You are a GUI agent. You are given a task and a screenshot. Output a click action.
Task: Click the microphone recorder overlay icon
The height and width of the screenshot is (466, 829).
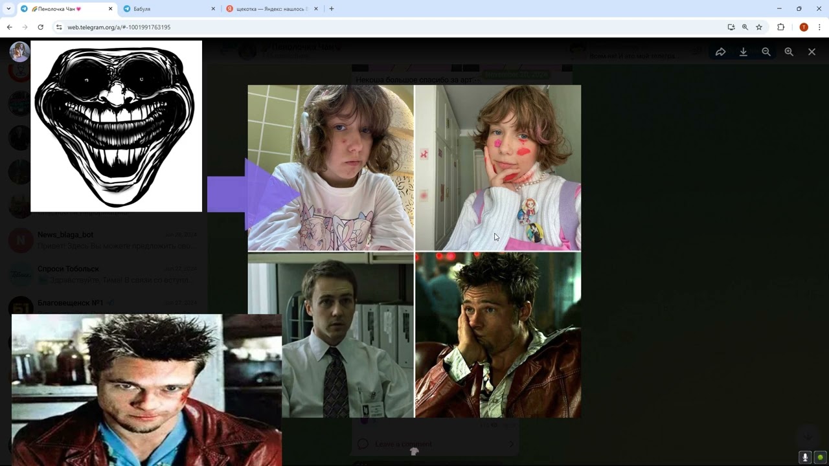pyautogui.click(x=805, y=457)
